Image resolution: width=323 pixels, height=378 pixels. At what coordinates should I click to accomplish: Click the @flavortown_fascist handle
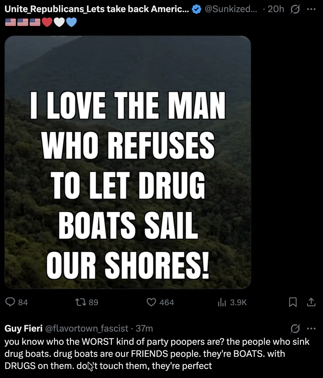click(x=87, y=328)
